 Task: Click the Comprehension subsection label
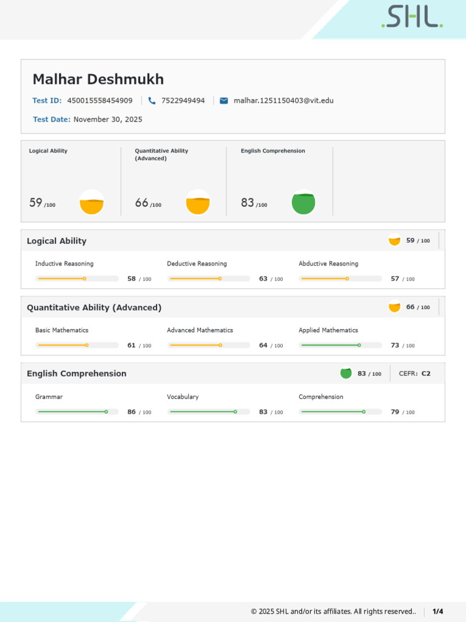(321, 397)
